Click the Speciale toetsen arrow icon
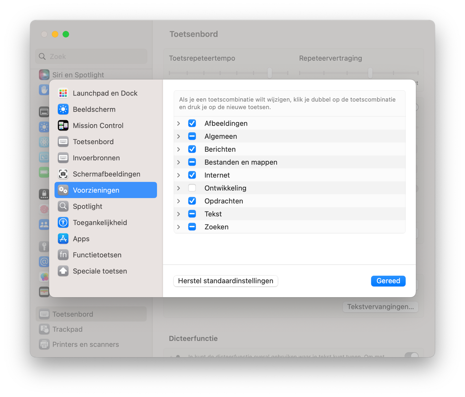Viewport: 465px width, 397px height. (63, 271)
